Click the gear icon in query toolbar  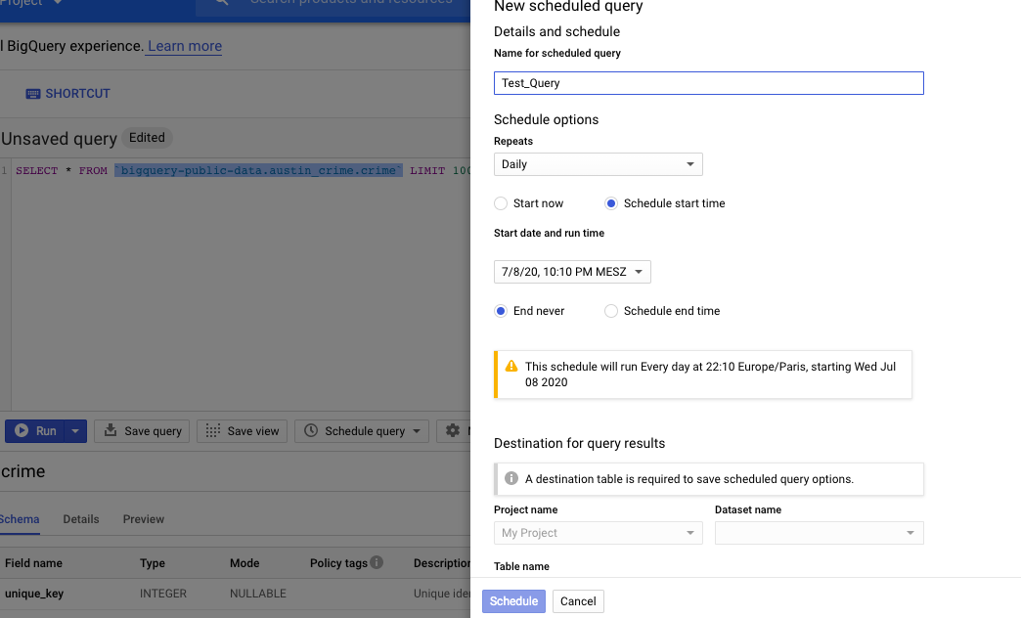click(x=452, y=431)
